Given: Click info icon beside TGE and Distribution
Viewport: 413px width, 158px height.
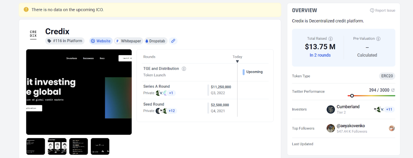Looking at the screenshot, I should [184, 69].
